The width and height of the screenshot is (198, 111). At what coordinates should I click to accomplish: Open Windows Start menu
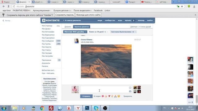coord(4,108)
